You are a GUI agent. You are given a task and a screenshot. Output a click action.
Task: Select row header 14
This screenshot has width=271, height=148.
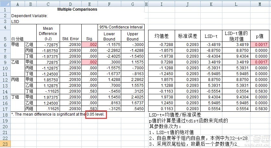(5, 91)
